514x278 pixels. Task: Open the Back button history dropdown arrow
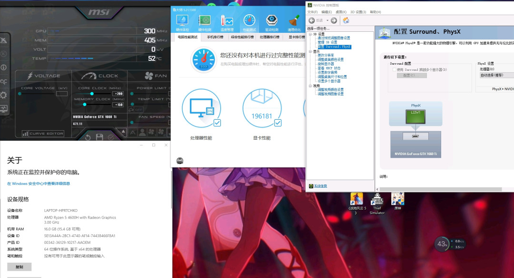coord(327,20)
